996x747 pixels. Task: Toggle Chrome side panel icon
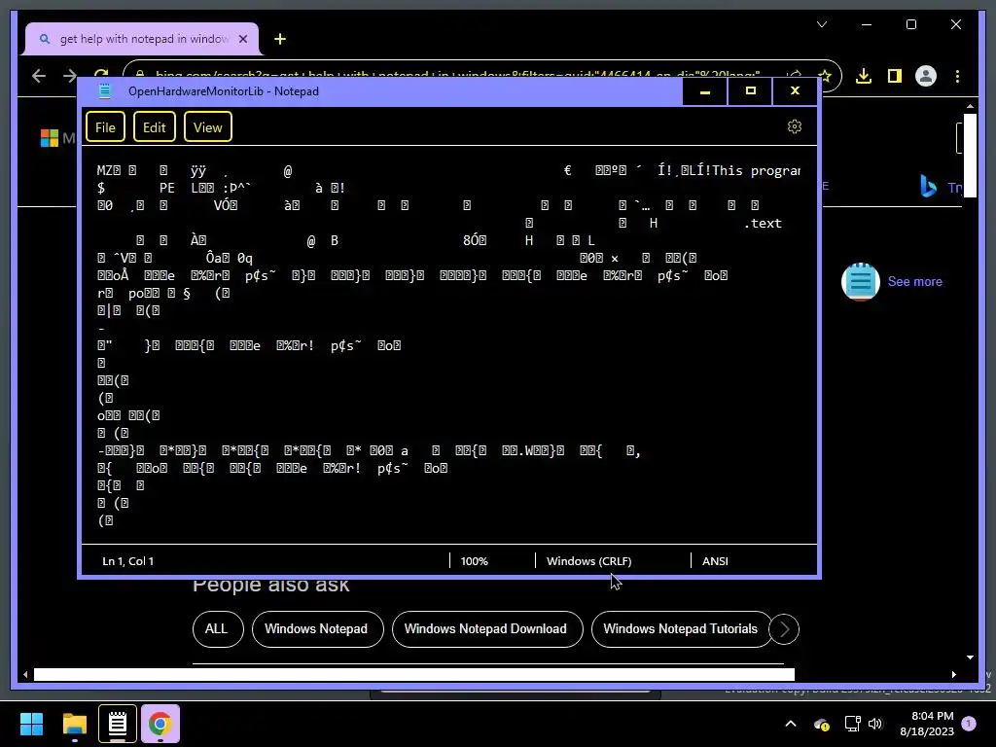[895, 76]
